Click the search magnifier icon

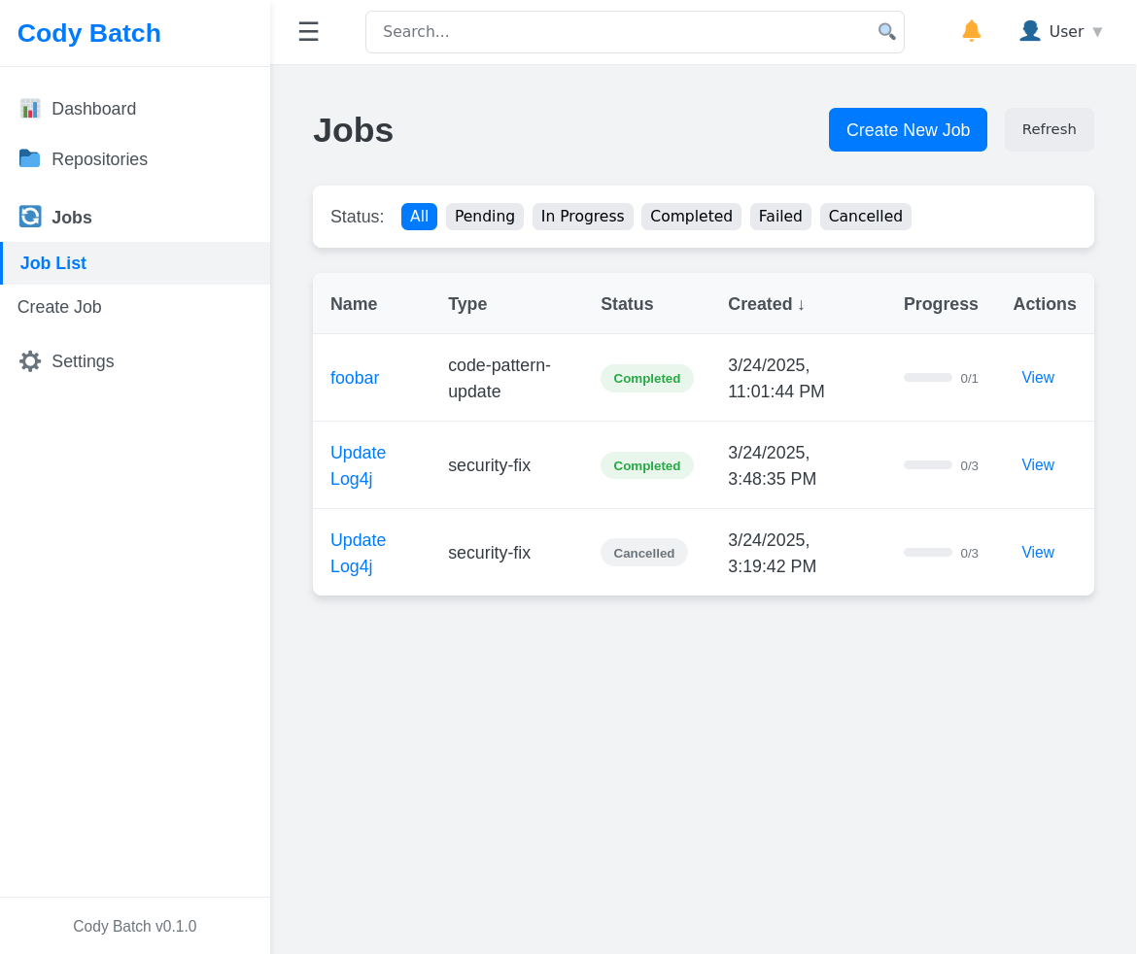tap(886, 32)
